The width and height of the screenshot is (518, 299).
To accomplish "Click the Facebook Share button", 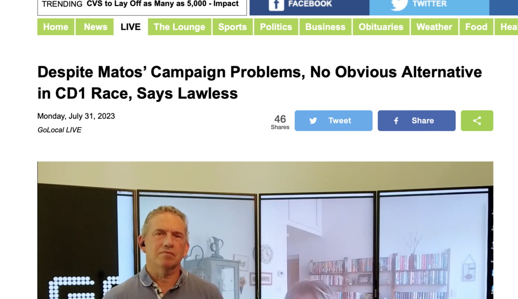I will (x=416, y=121).
